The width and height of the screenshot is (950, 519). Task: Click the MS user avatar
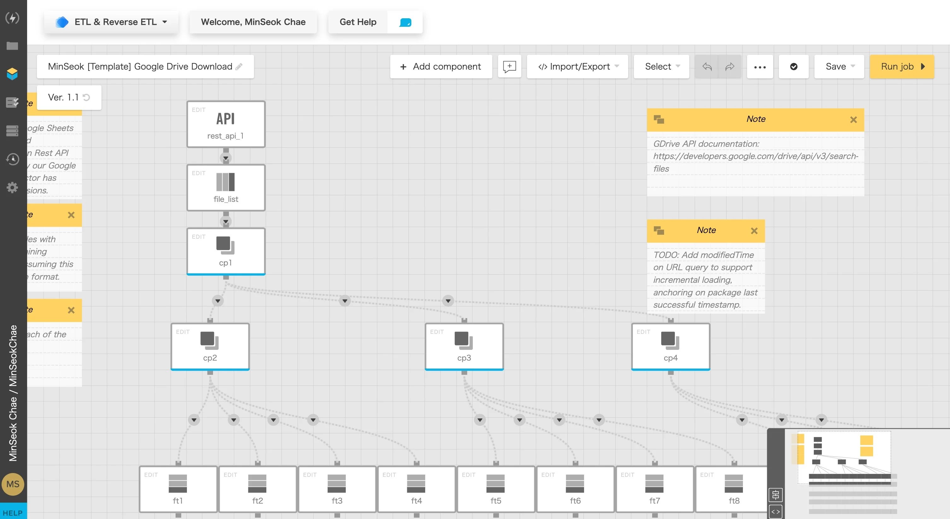tap(13, 484)
